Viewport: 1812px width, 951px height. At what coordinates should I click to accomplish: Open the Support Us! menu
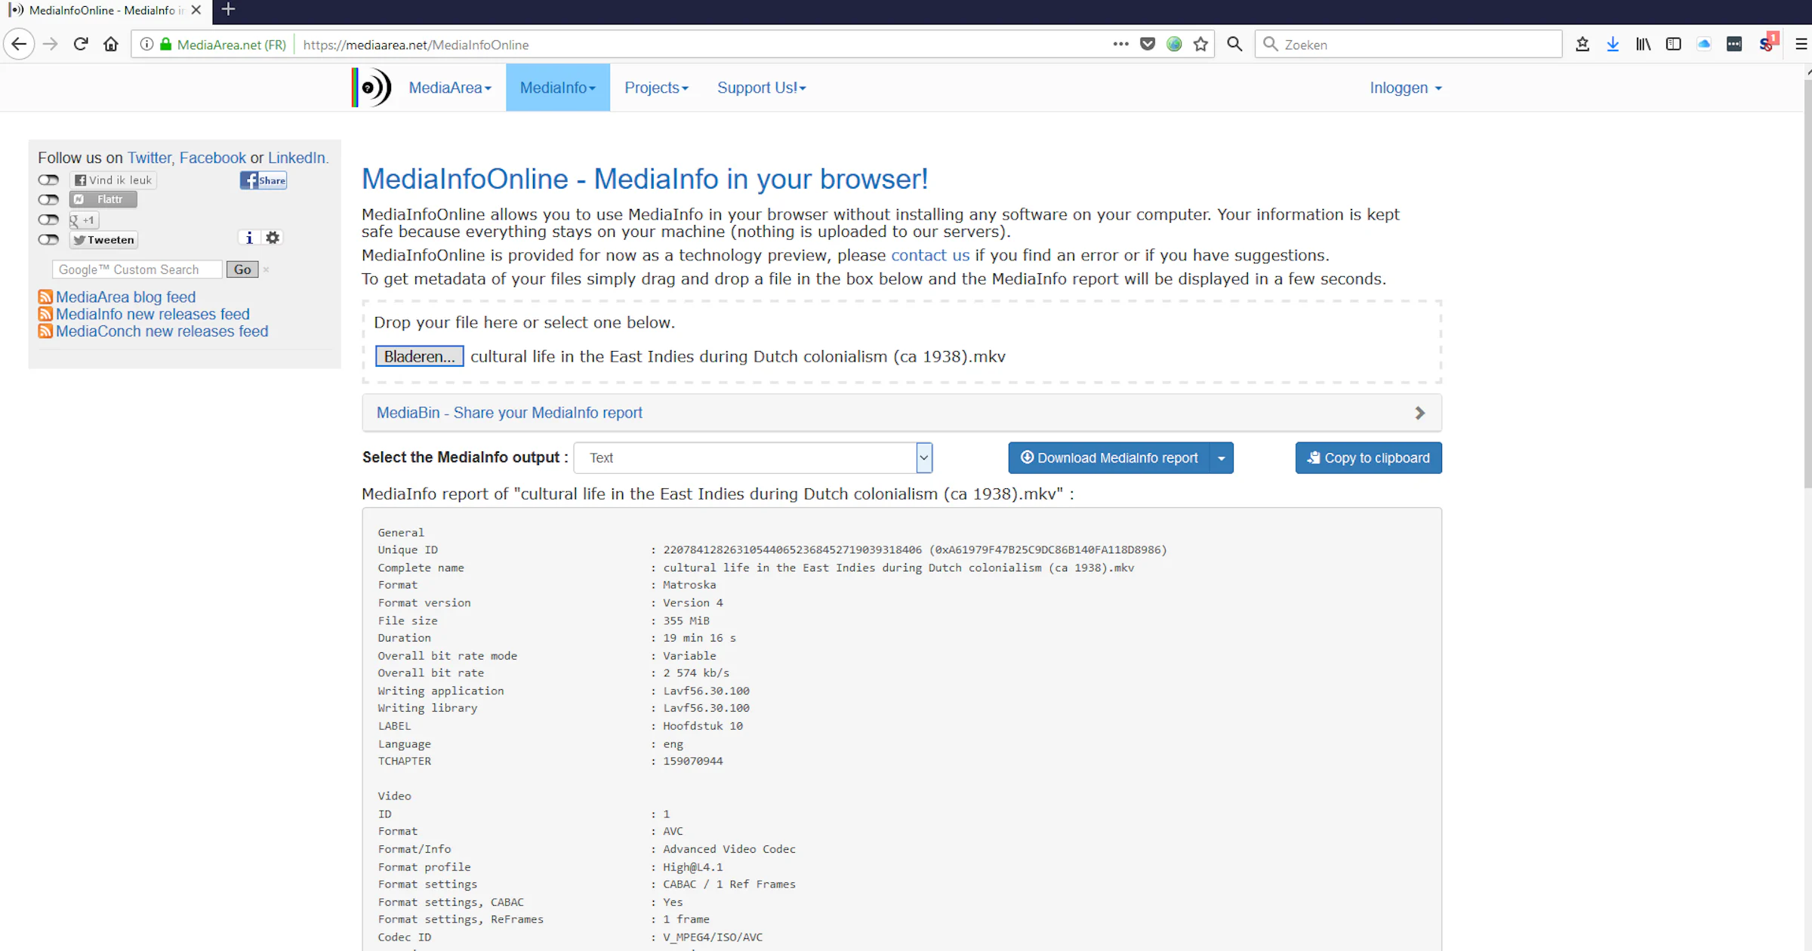[x=761, y=88]
